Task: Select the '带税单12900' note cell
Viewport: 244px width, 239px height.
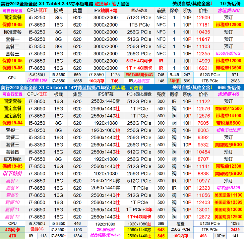Action: [228, 25]
